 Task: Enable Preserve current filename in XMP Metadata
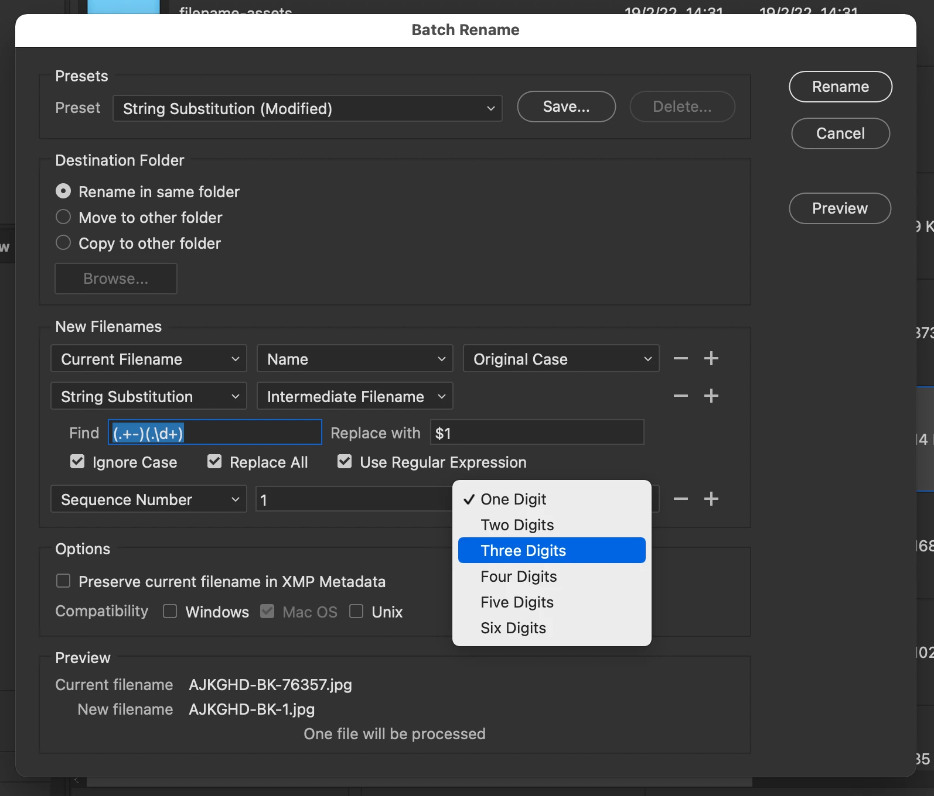coord(63,581)
